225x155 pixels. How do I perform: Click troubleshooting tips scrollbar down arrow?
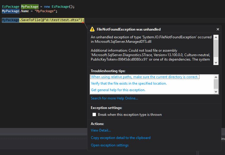216,91
